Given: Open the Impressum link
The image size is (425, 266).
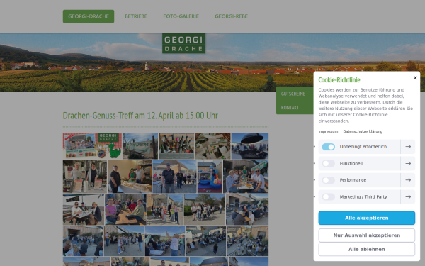Looking at the screenshot, I should click(x=328, y=131).
